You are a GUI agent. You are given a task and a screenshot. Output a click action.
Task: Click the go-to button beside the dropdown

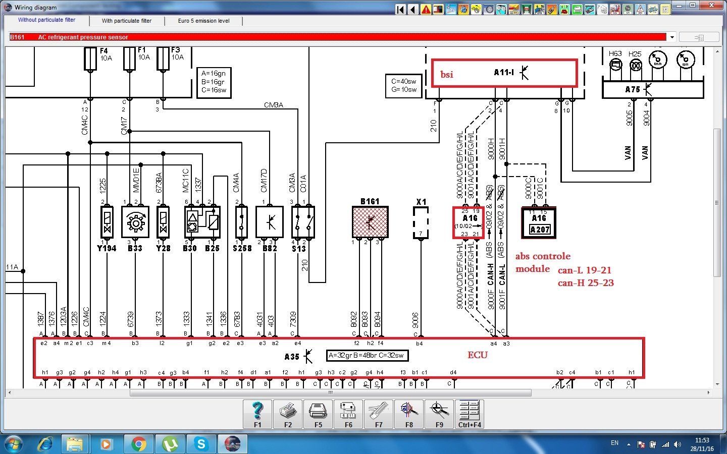(699, 37)
